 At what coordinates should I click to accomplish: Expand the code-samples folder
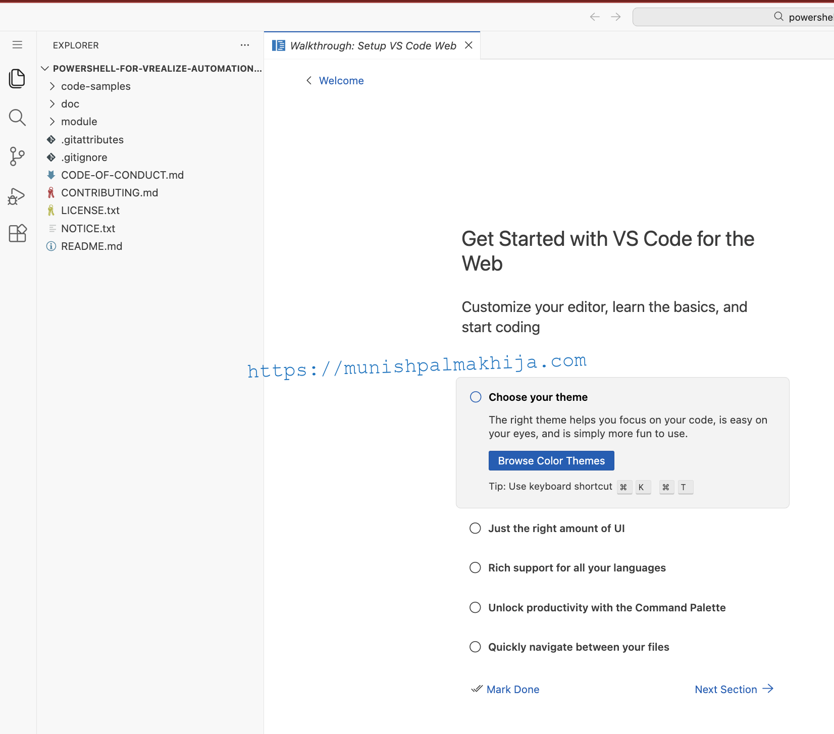[96, 86]
